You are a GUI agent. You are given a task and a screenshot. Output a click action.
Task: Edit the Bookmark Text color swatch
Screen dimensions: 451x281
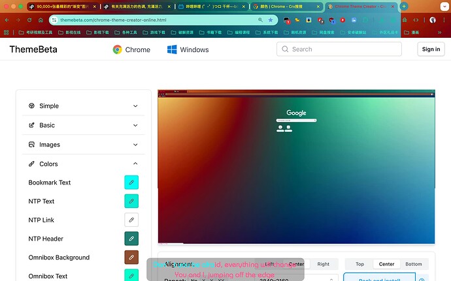point(131,183)
